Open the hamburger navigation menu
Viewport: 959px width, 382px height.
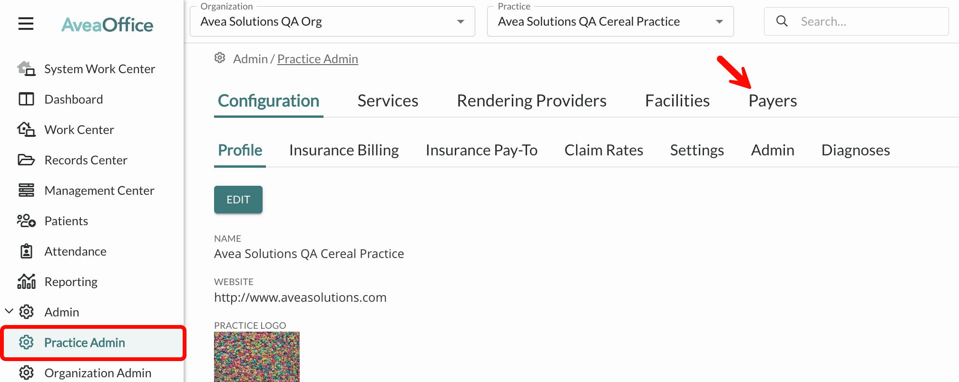click(x=26, y=23)
